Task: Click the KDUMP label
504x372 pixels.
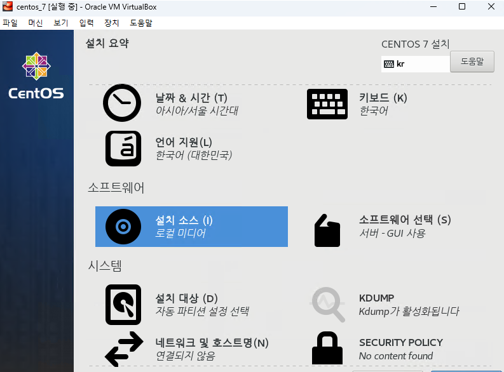Action: [376, 298]
